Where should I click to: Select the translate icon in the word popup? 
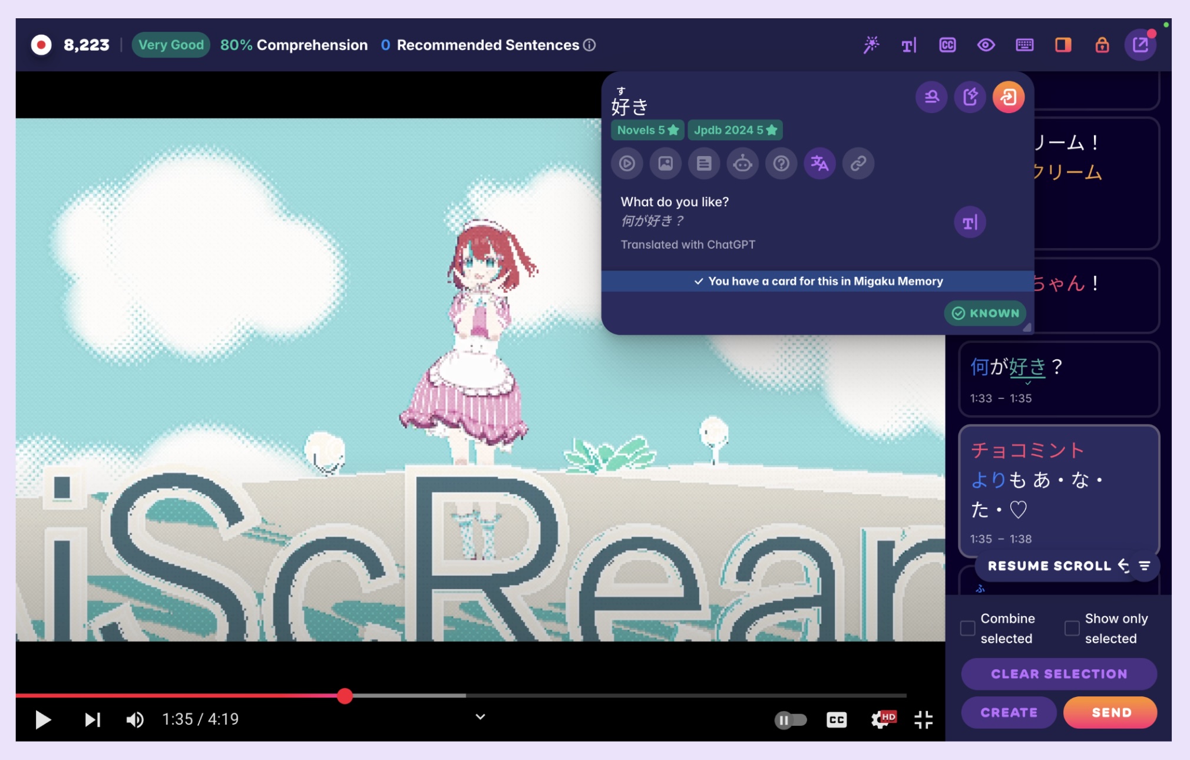(x=819, y=164)
